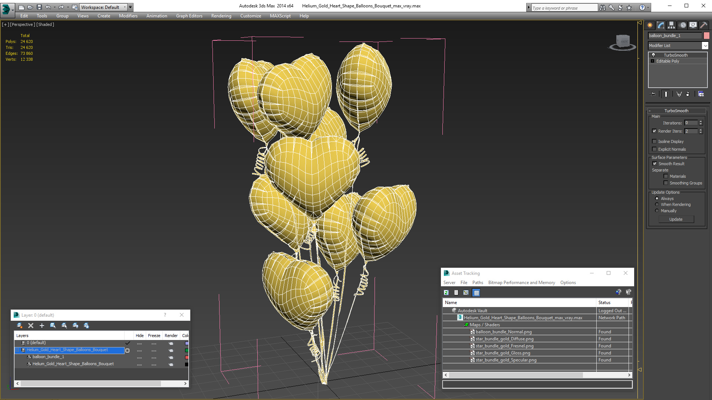The width and height of the screenshot is (712, 400).
Task: Click Create New Layer icon in Layer dialog
Action: 20,326
